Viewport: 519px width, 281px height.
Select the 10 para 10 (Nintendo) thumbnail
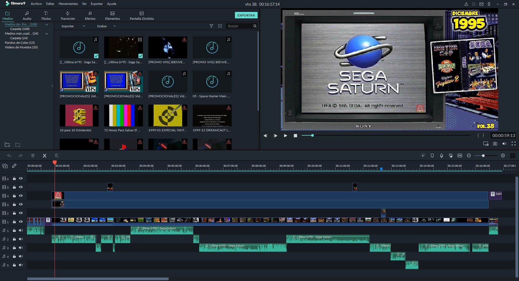pyautogui.click(x=79, y=116)
